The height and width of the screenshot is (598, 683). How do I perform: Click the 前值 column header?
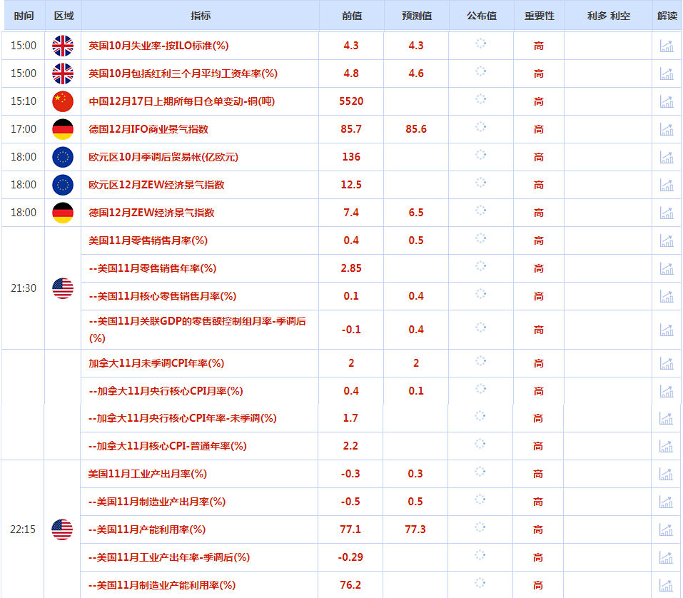click(x=352, y=16)
